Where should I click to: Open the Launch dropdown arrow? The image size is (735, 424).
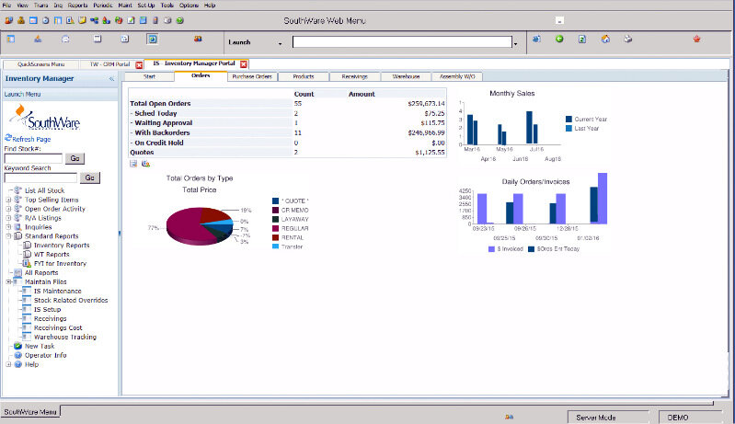[x=280, y=43]
